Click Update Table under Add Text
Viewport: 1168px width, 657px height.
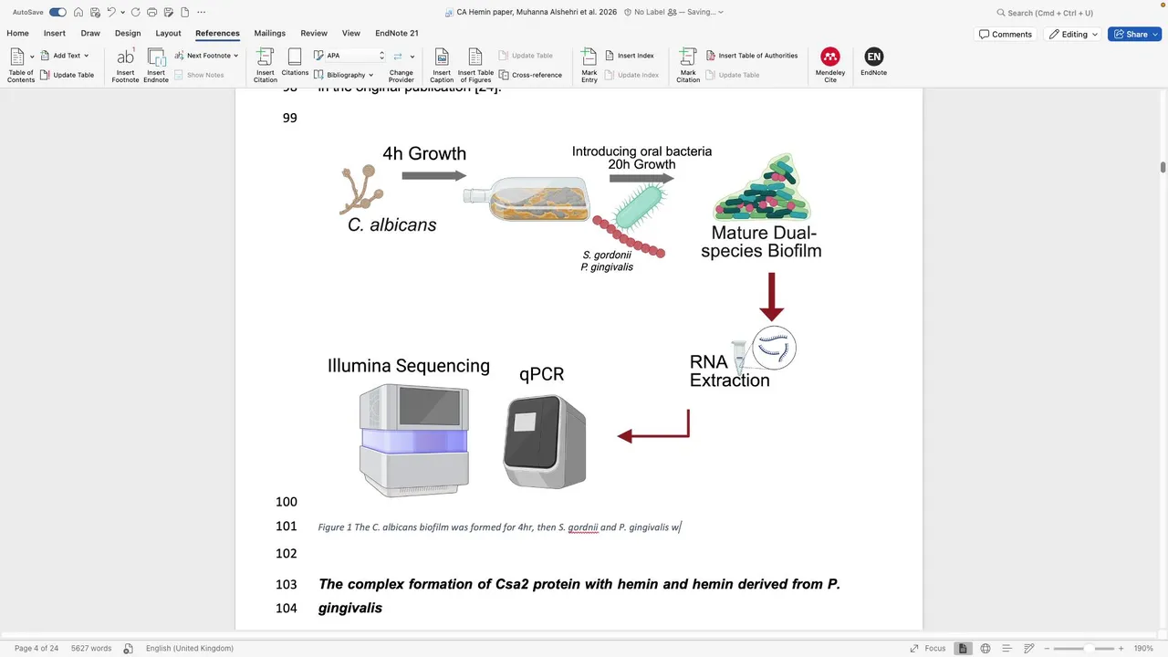pos(67,75)
